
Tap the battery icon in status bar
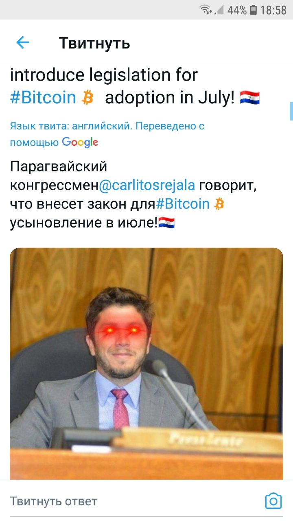tap(254, 10)
